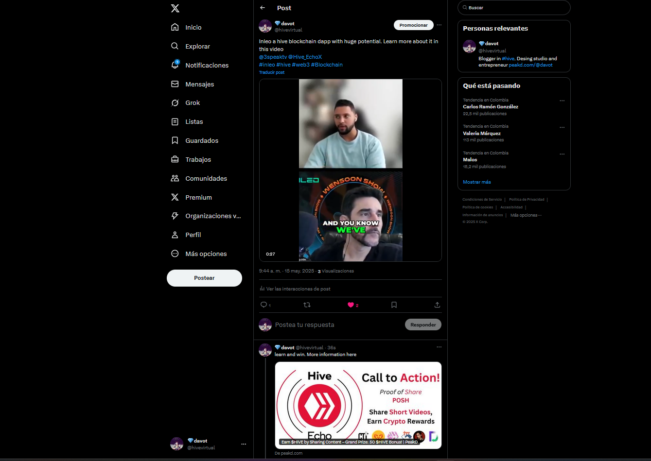Viewport: 651px width, 461px height.
Task: Click #hive link in davot's bio
Action: (508, 58)
